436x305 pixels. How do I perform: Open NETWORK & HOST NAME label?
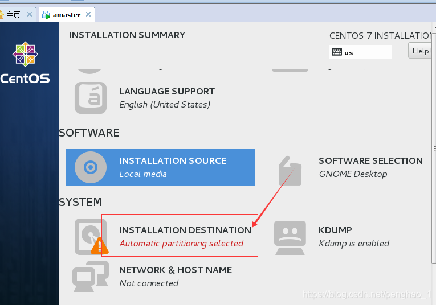176,270
